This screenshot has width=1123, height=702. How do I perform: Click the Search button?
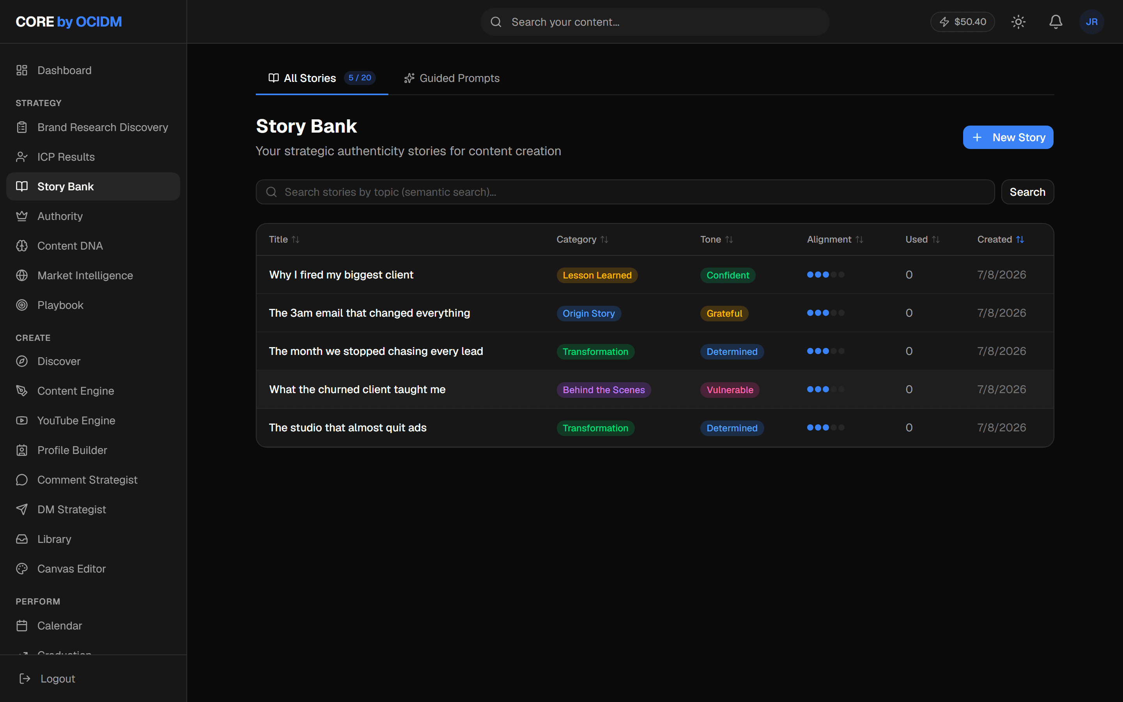click(x=1027, y=192)
